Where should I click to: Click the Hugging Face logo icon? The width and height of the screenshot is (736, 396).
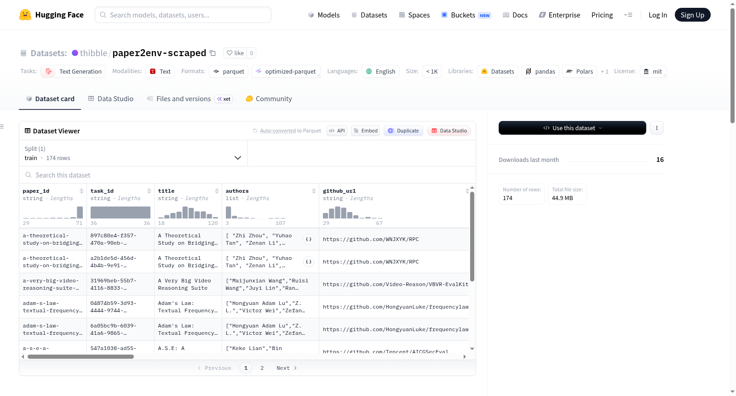point(25,15)
